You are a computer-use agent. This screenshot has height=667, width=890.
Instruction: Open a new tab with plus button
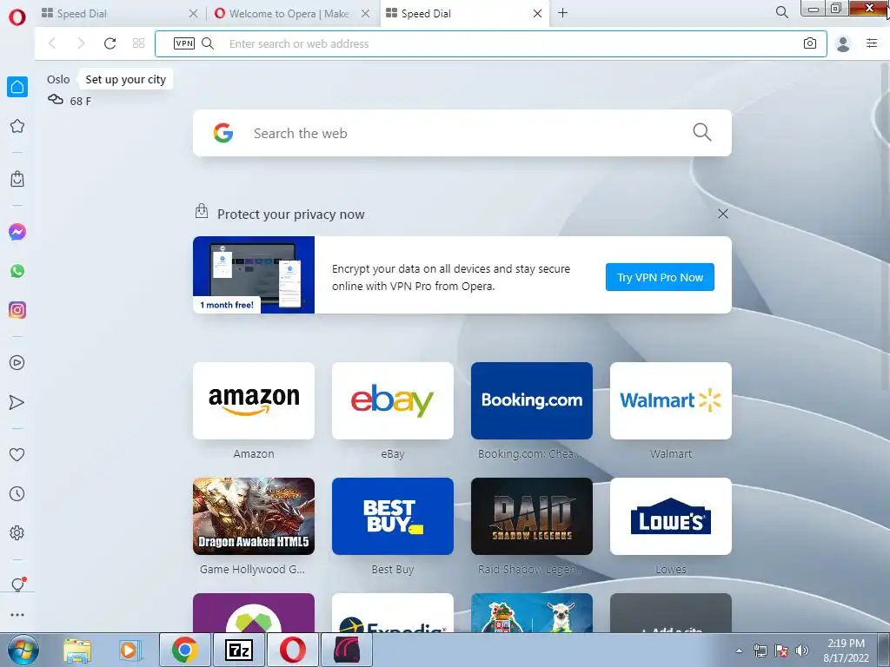(562, 12)
